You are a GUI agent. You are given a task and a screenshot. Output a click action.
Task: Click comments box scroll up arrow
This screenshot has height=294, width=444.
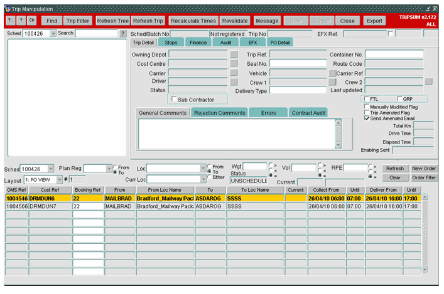338,123
